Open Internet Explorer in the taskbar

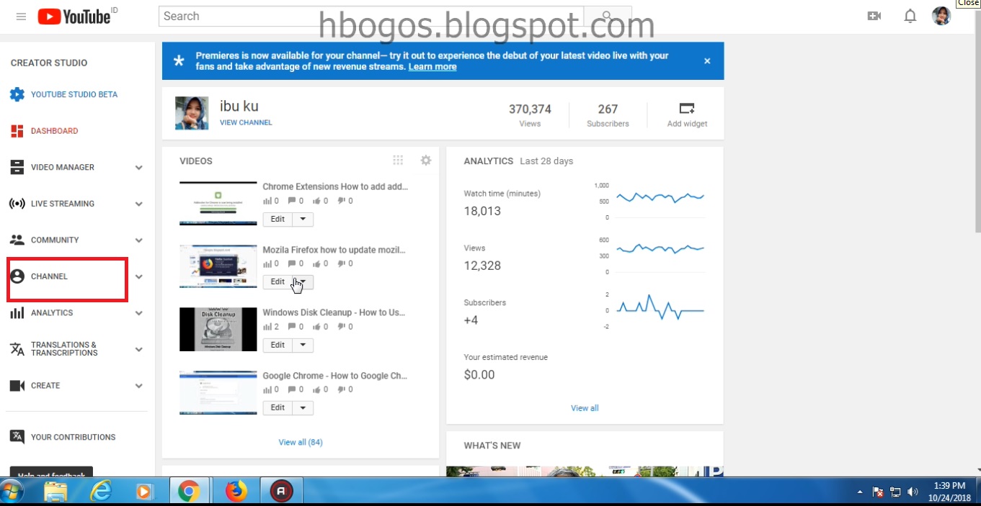pyautogui.click(x=102, y=491)
